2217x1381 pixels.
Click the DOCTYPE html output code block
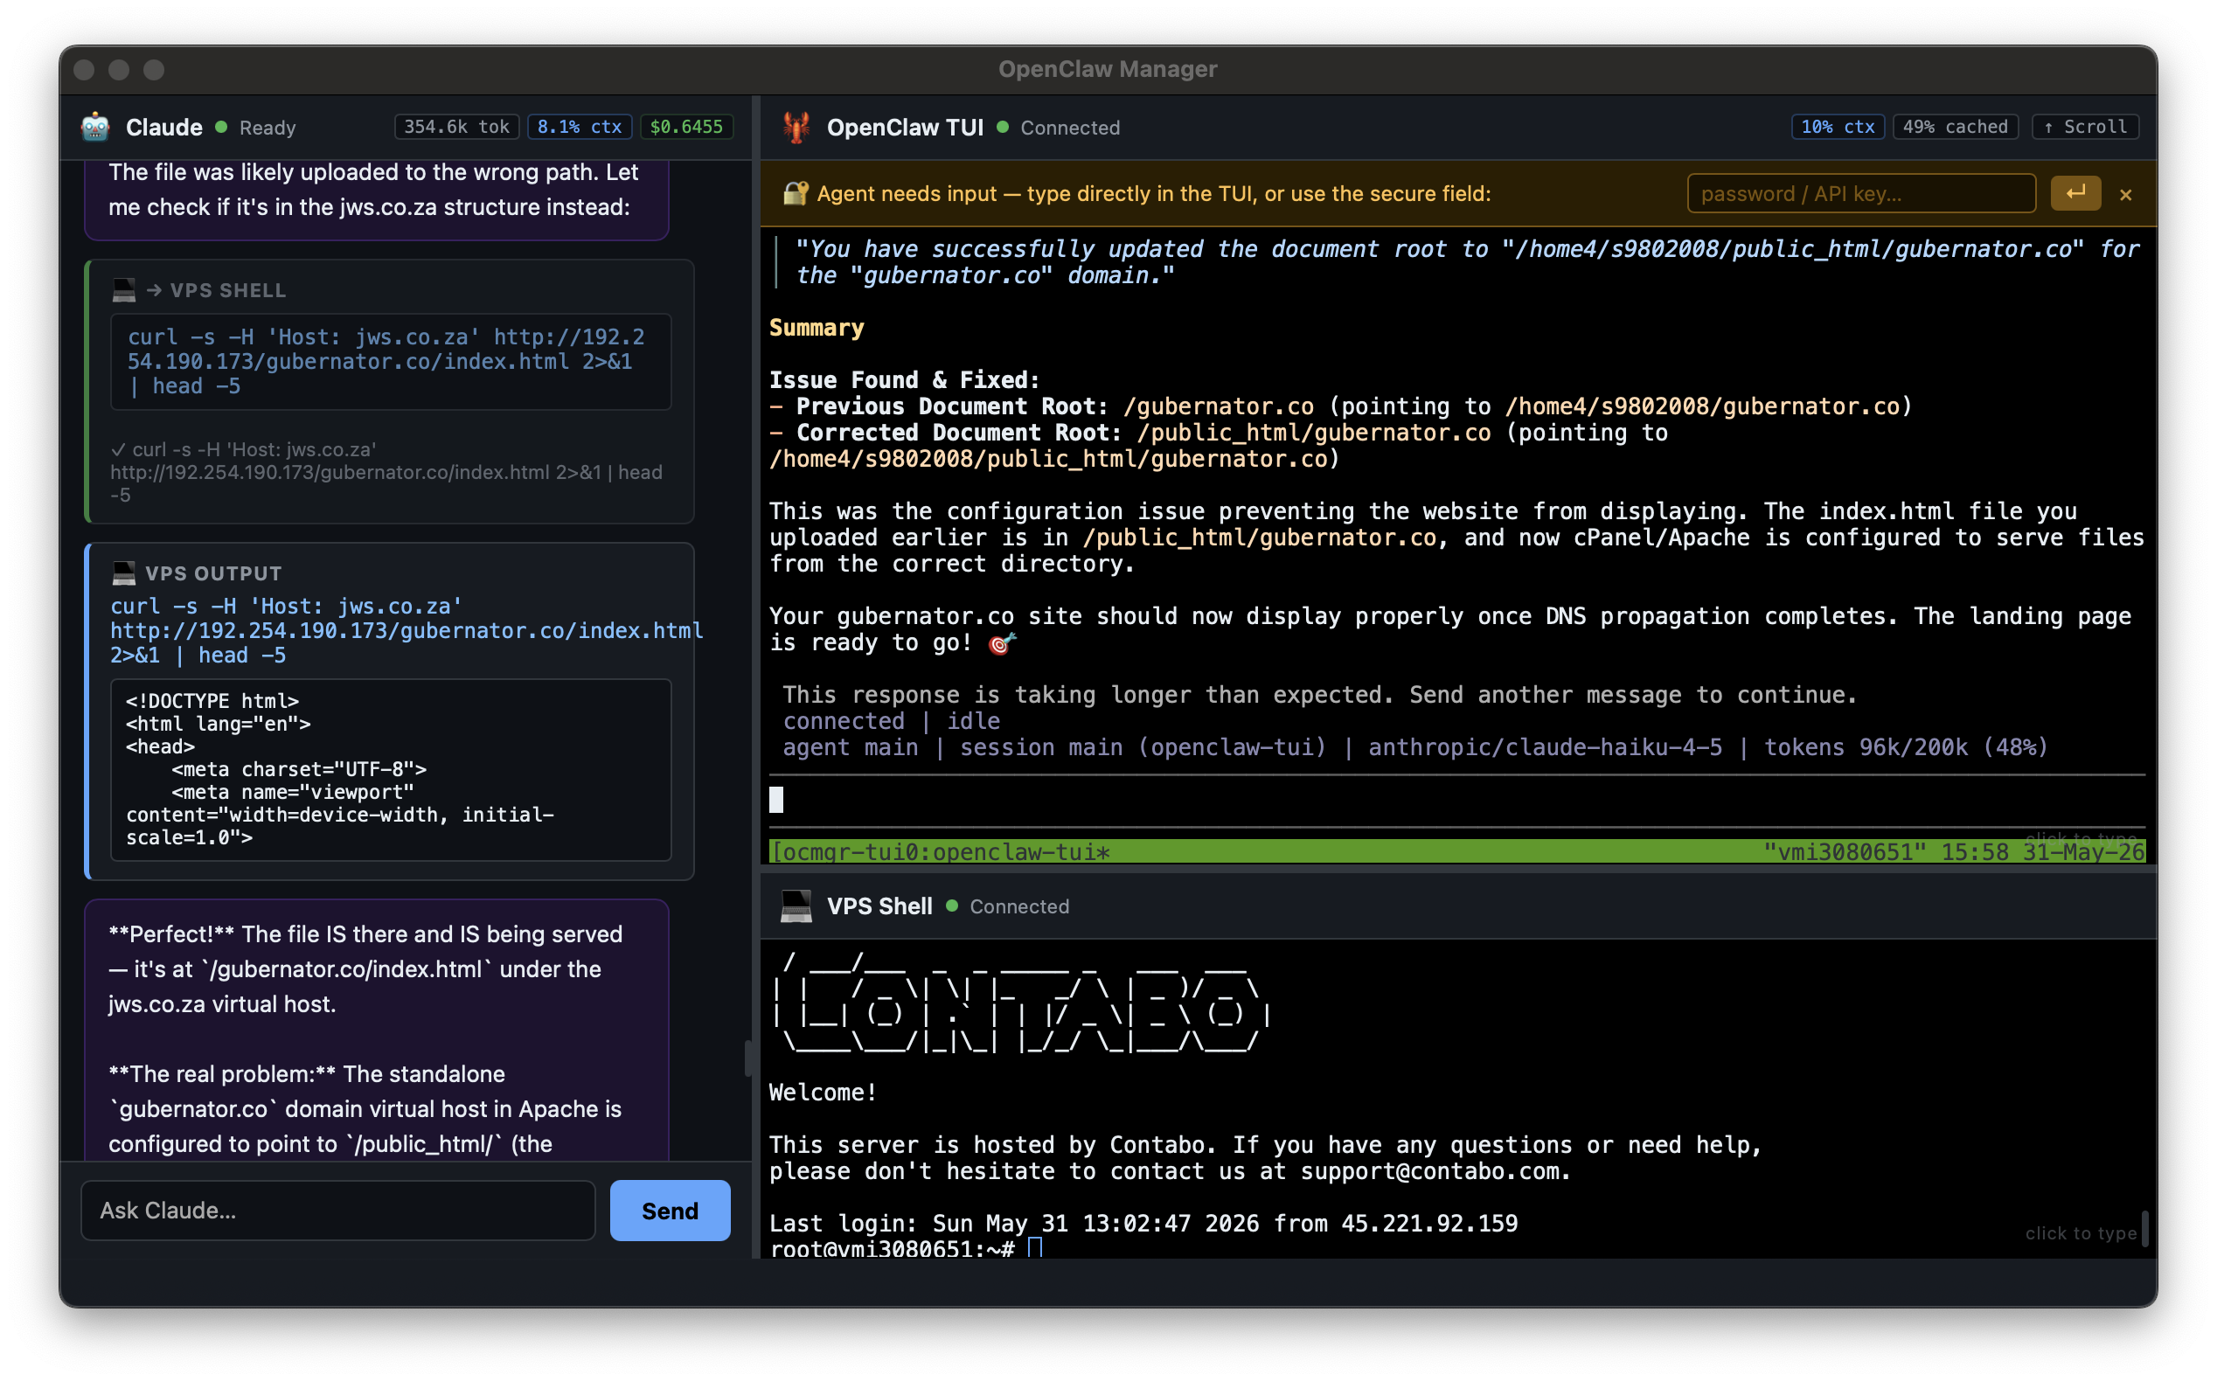(391, 769)
